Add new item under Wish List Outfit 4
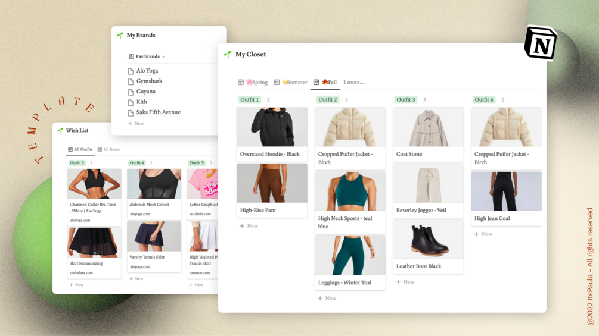 tap(136, 278)
